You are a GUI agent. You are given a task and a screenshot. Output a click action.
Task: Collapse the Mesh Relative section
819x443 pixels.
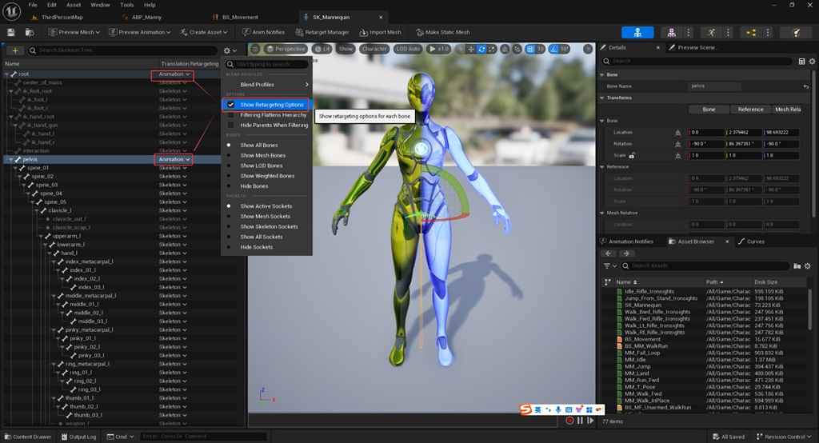pos(601,214)
